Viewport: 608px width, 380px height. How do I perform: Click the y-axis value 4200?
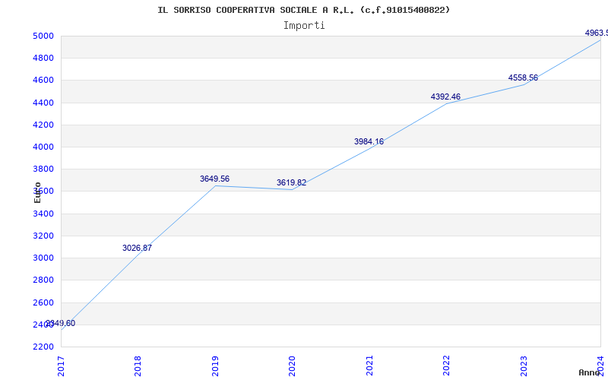click(x=44, y=125)
